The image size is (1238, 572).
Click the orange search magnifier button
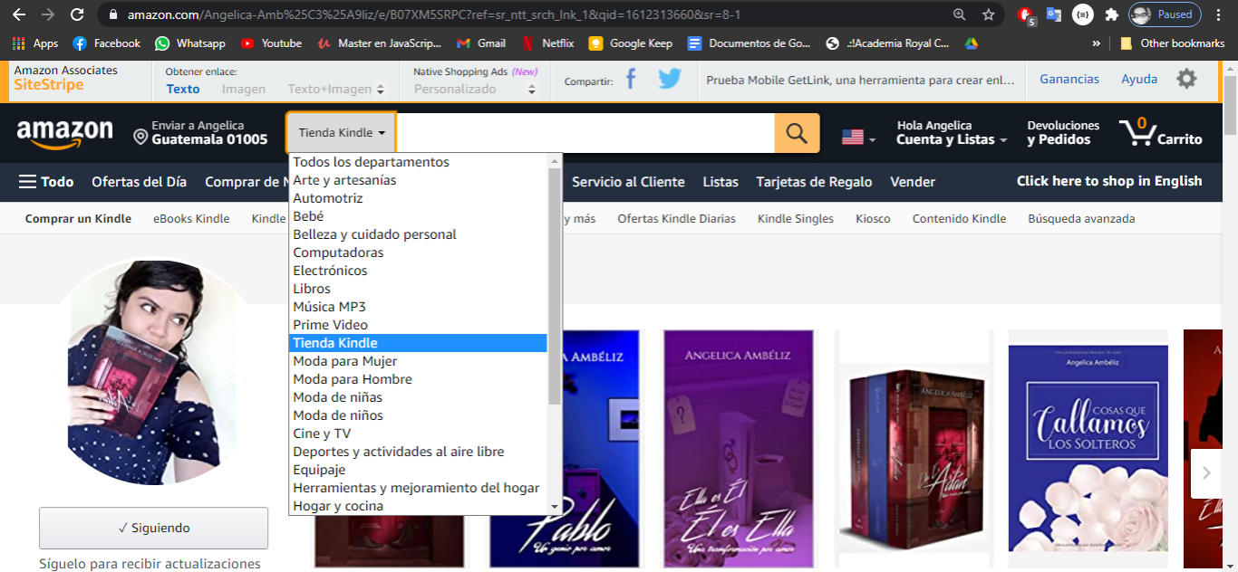(797, 133)
